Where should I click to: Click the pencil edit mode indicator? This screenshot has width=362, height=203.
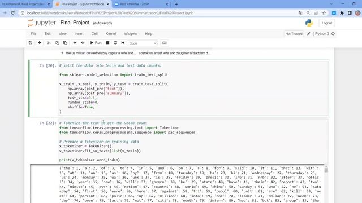click(309, 34)
